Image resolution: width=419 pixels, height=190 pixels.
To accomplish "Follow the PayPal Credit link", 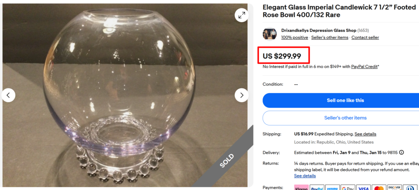I will pyautogui.click(x=364, y=67).
